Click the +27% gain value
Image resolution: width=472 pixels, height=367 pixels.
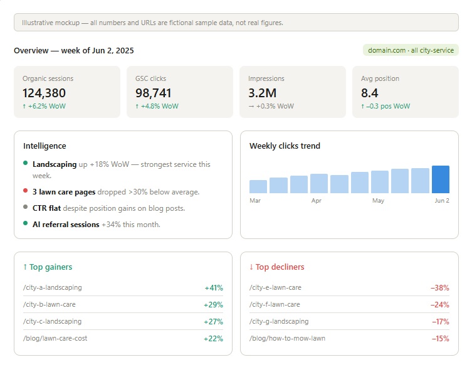213,321
